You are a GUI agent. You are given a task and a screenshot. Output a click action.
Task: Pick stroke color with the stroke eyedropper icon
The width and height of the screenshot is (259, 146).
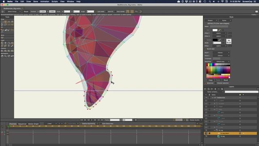point(219,40)
